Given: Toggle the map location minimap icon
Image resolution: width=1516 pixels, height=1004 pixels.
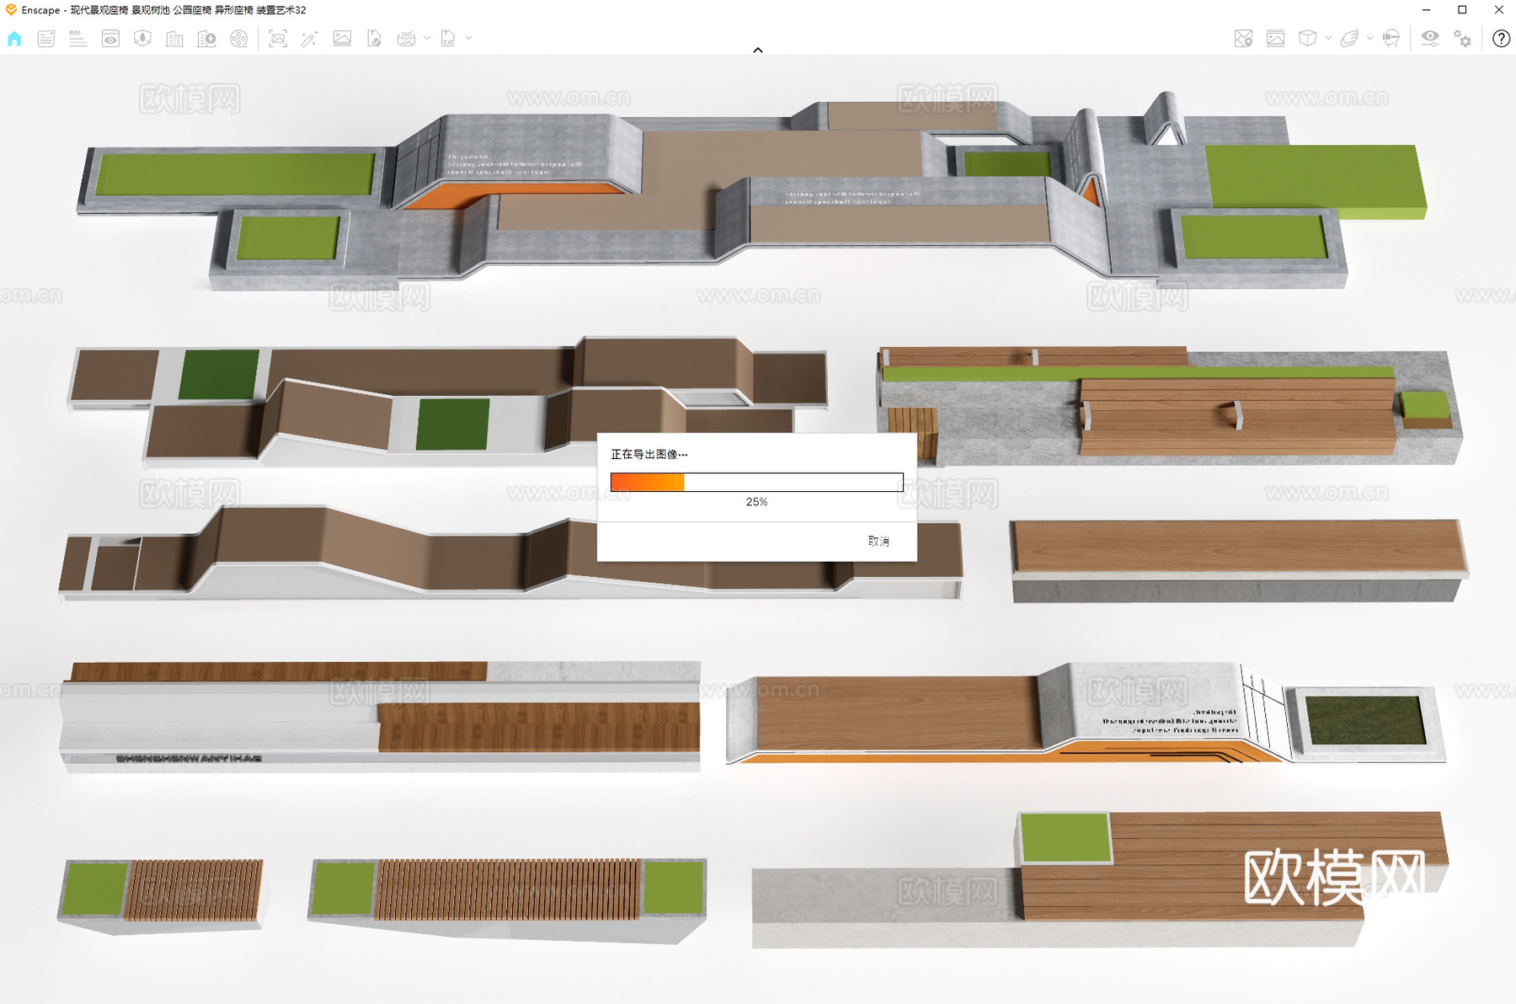Looking at the screenshot, I should [x=1243, y=39].
